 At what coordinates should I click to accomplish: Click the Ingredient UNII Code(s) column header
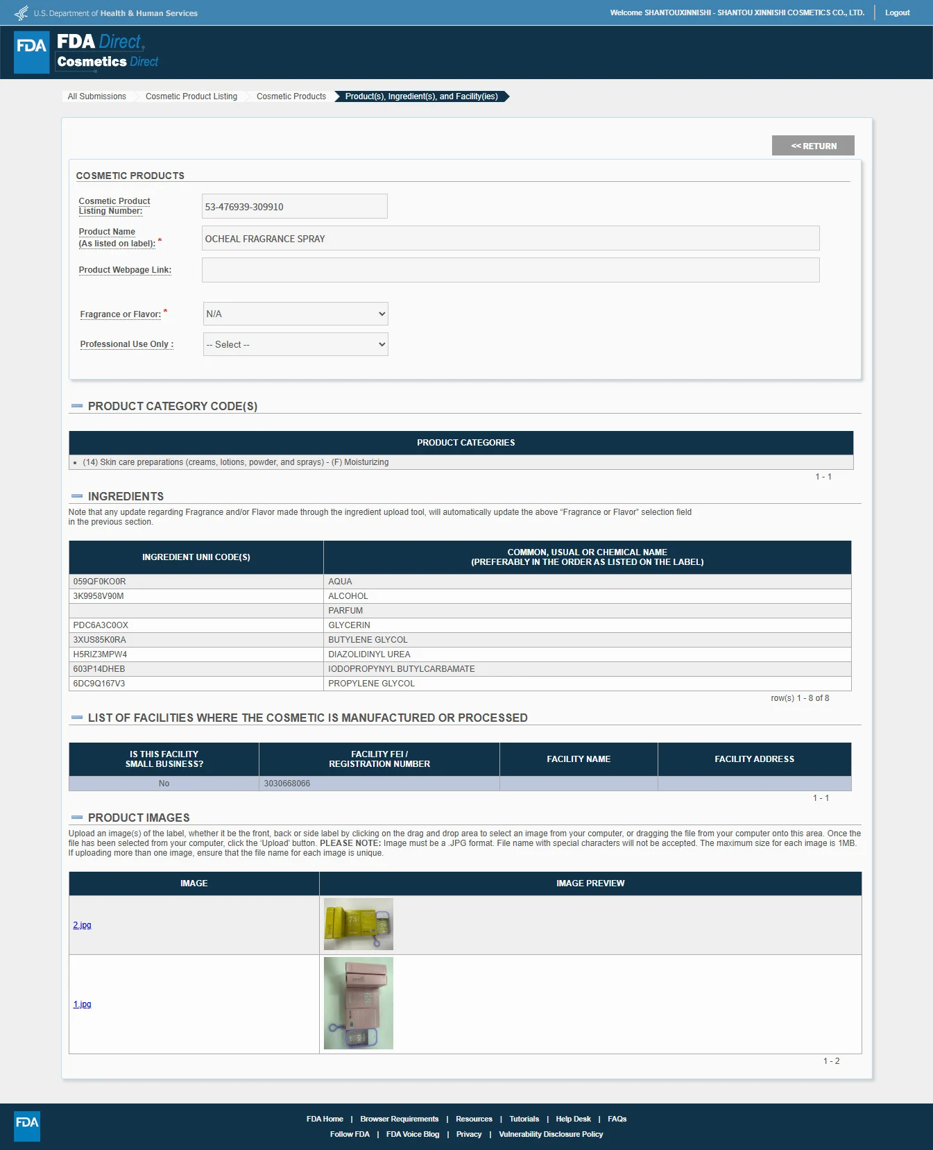(196, 557)
